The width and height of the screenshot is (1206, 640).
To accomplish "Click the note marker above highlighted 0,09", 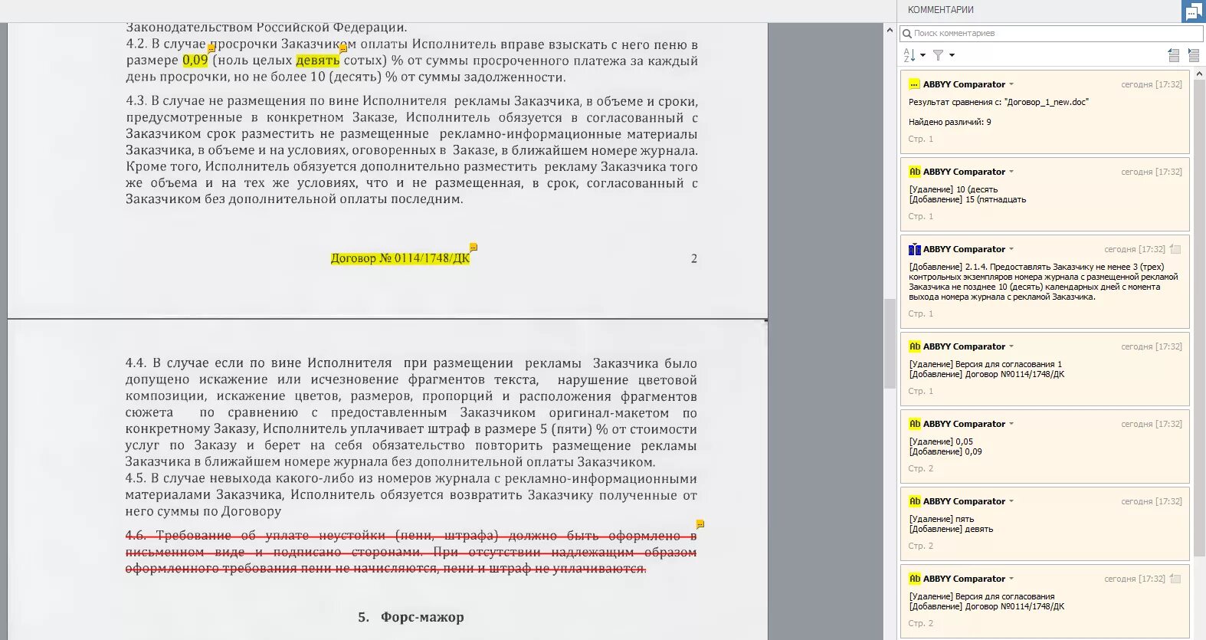I will (x=211, y=48).
